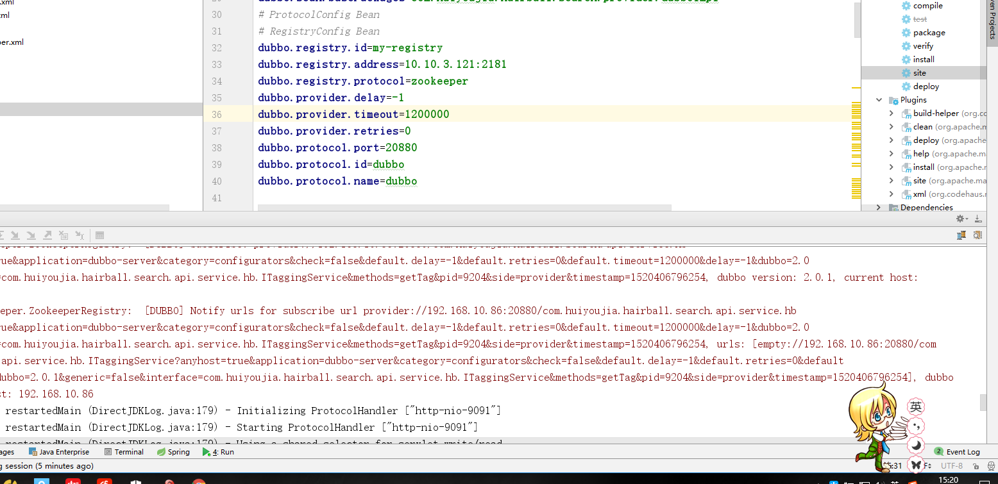Change the UTF-8 file encoding
Screen dimensions: 998x484
click(x=952, y=466)
